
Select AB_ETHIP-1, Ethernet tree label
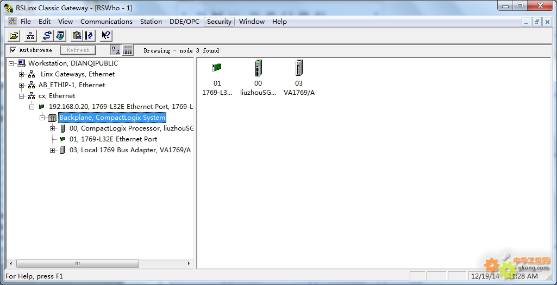coord(72,85)
